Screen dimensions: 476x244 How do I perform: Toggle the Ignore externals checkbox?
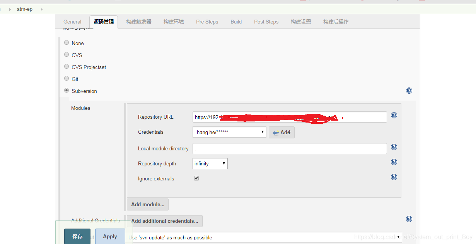click(x=196, y=178)
